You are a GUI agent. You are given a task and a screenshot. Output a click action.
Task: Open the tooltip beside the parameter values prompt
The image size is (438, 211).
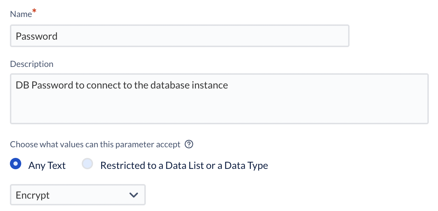point(189,144)
